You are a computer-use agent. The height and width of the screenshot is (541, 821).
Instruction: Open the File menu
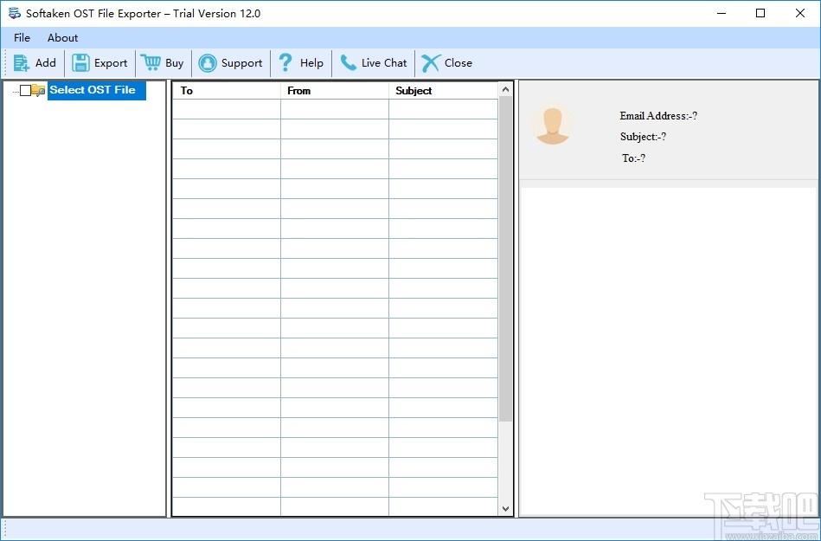pyautogui.click(x=22, y=38)
